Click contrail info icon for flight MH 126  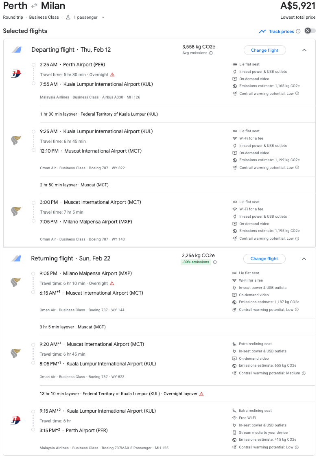point(297,94)
